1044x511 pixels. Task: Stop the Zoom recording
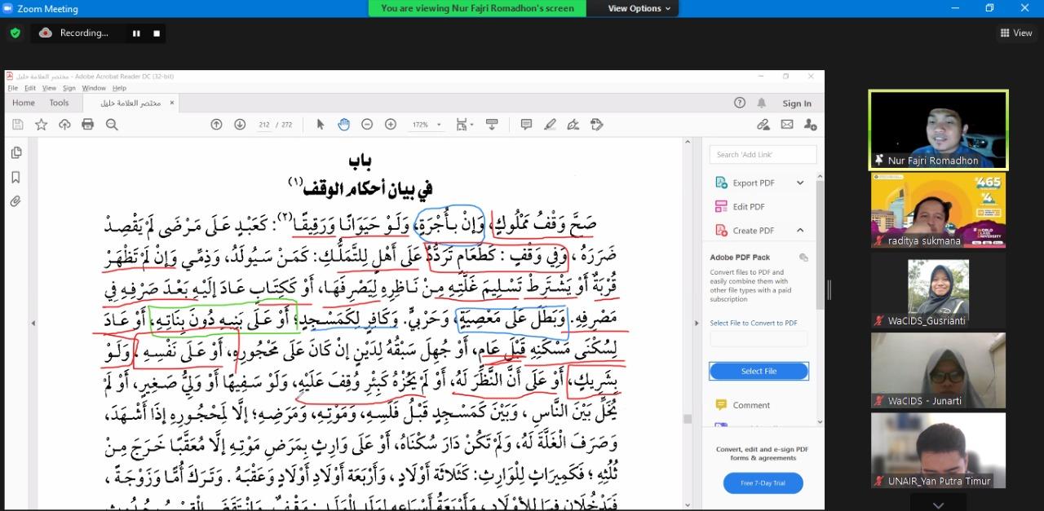(157, 33)
